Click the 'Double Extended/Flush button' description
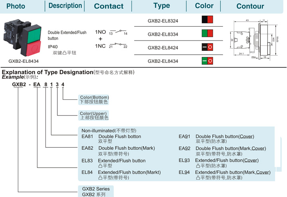The width and height of the screenshot is (287, 197). click(x=67, y=35)
